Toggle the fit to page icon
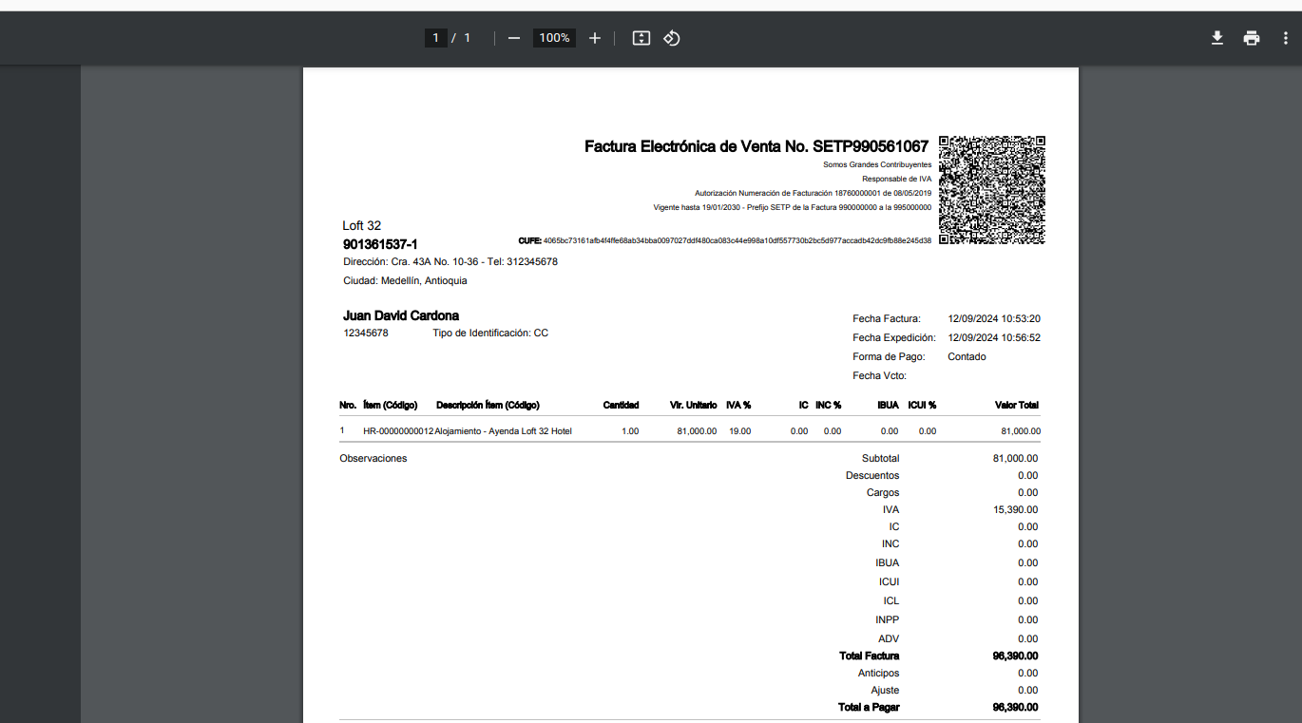Viewport: 1302px width, 723px height. point(641,38)
